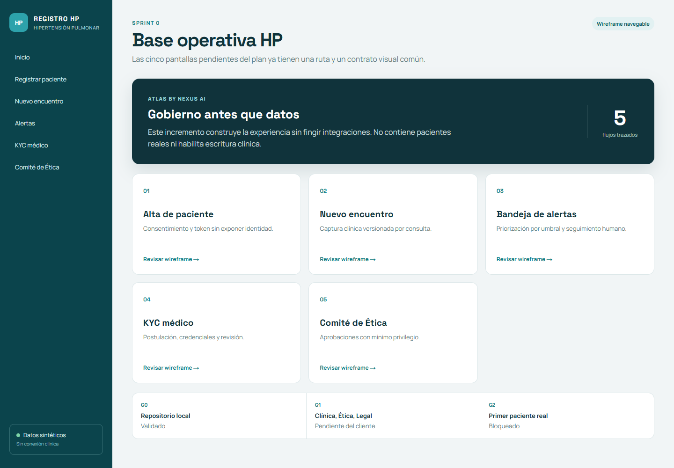Screen dimensions: 674x468
Task: Click the Validado status text
Action: click(x=153, y=426)
